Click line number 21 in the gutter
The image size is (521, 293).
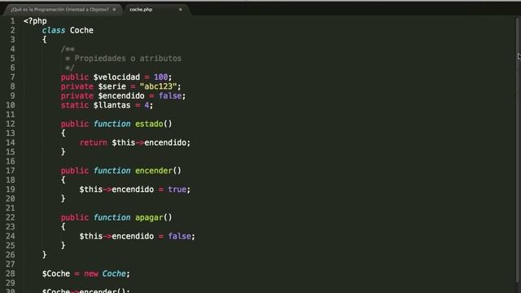[x=11, y=208]
